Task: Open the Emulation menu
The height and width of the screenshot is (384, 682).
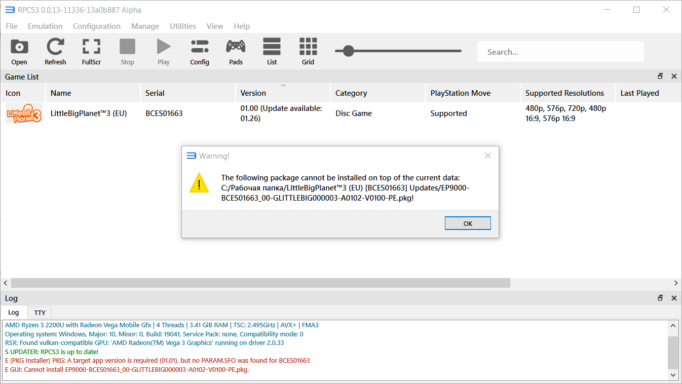Action: [45, 26]
